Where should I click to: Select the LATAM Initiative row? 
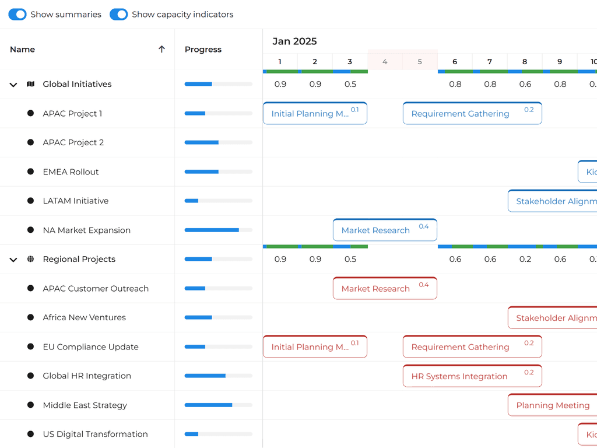(76, 201)
